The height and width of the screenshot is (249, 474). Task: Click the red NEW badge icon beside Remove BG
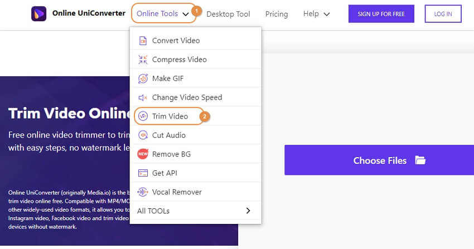(x=143, y=154)
